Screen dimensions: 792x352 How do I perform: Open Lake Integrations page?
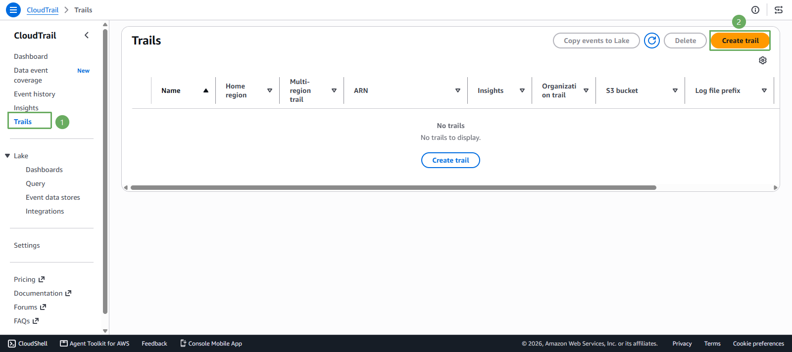click(x=45, y=211)
